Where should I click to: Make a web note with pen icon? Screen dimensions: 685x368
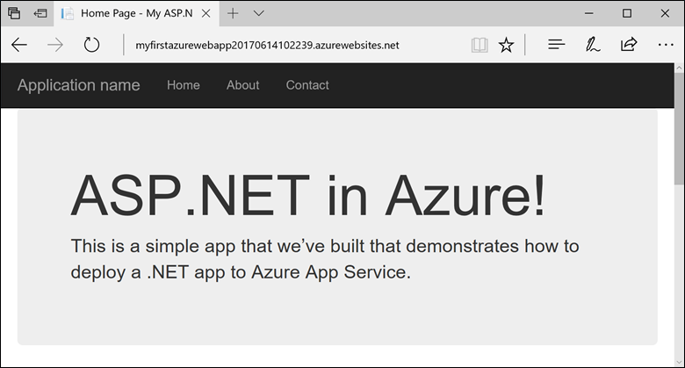coord(593,45)
